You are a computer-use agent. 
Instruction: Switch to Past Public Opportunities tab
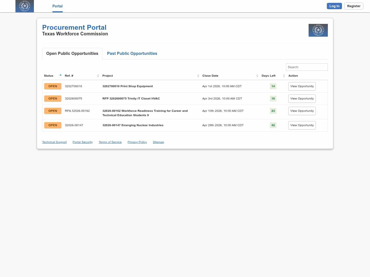coord(132,53)
